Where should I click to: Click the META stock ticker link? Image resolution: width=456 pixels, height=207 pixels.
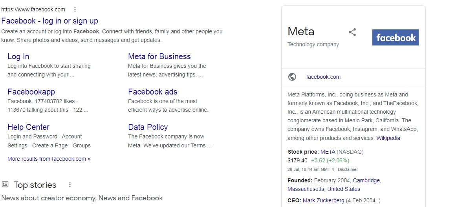pyautogui.click(x=328, y=152)
